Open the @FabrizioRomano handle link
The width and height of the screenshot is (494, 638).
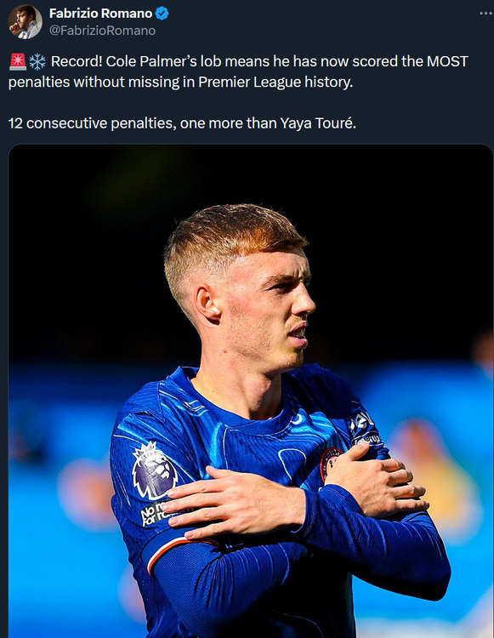(x=102, y=31)
